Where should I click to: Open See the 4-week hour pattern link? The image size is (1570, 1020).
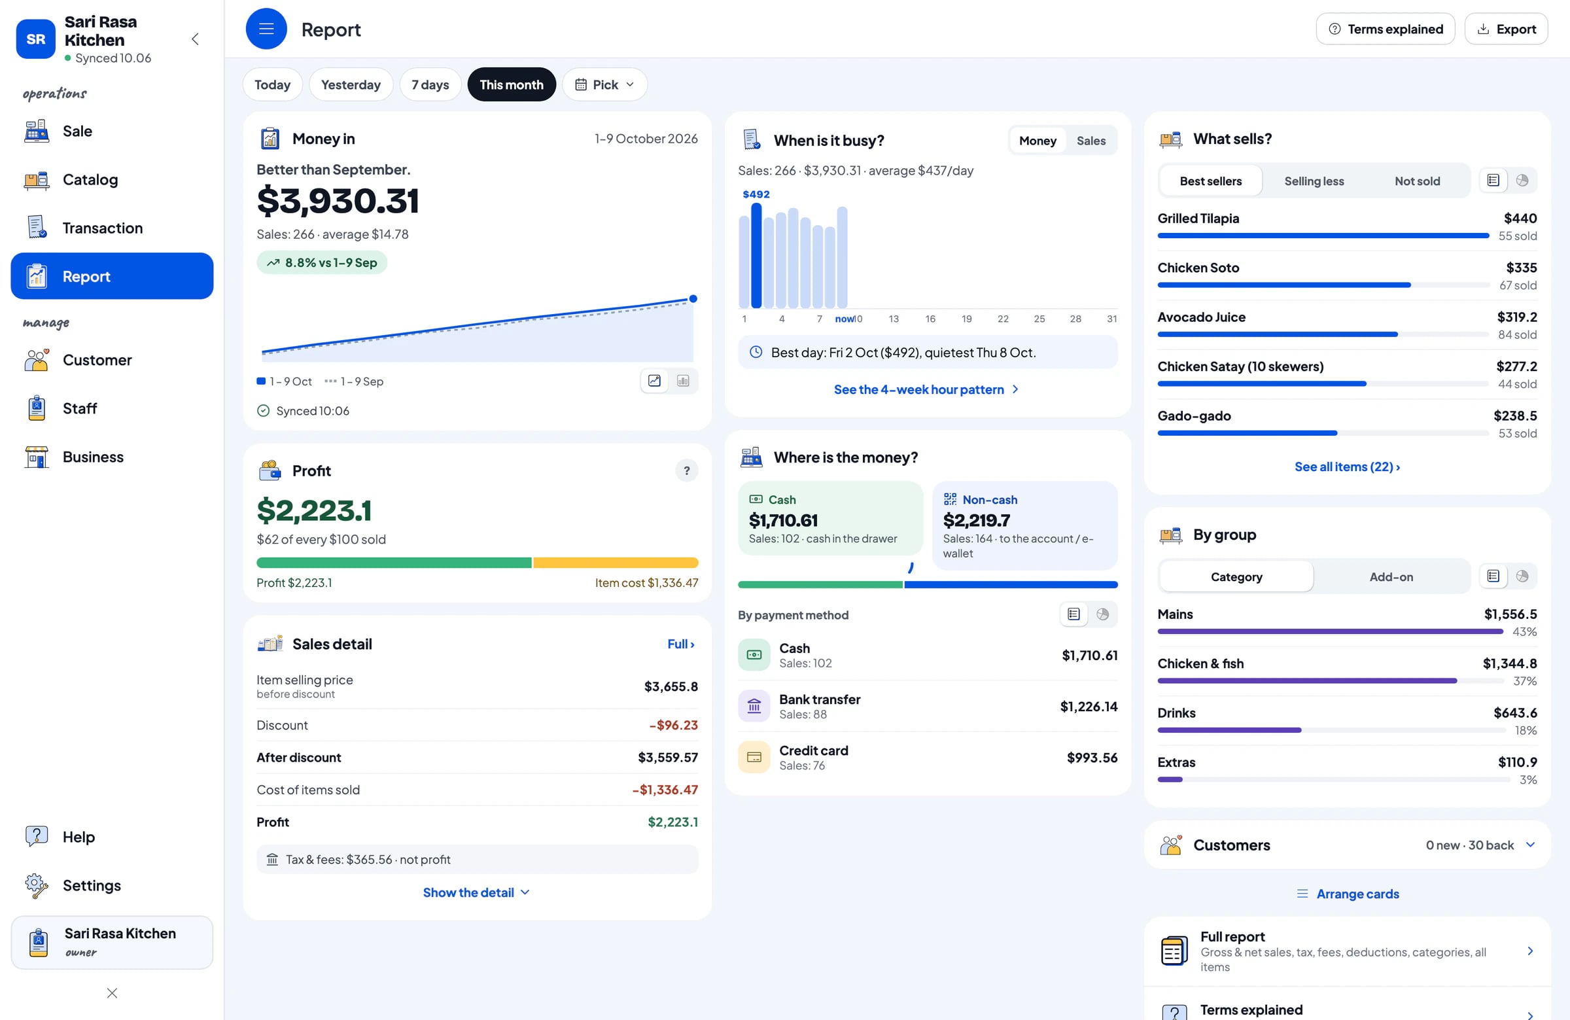[x=927, y=389]
